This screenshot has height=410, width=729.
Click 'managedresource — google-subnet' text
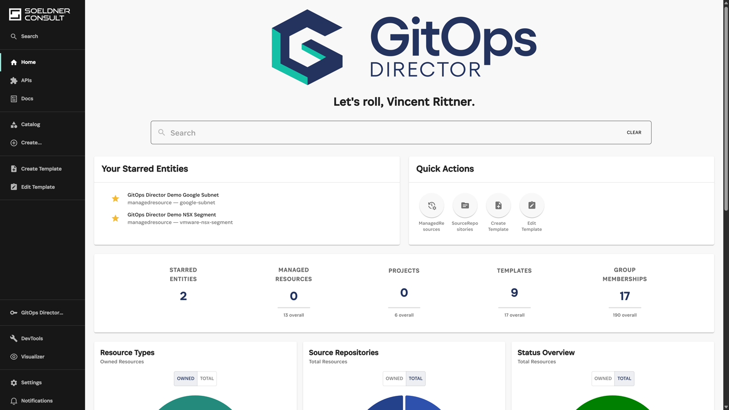[171, 202]
